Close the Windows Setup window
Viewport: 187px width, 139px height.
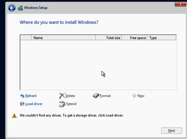coord(180,4)
